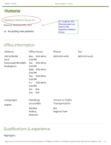Viewport: 111px width, 145px height.
Task: Click phone number (603) 610-4430
Action: pyautogui.click(x=61, y=56)
